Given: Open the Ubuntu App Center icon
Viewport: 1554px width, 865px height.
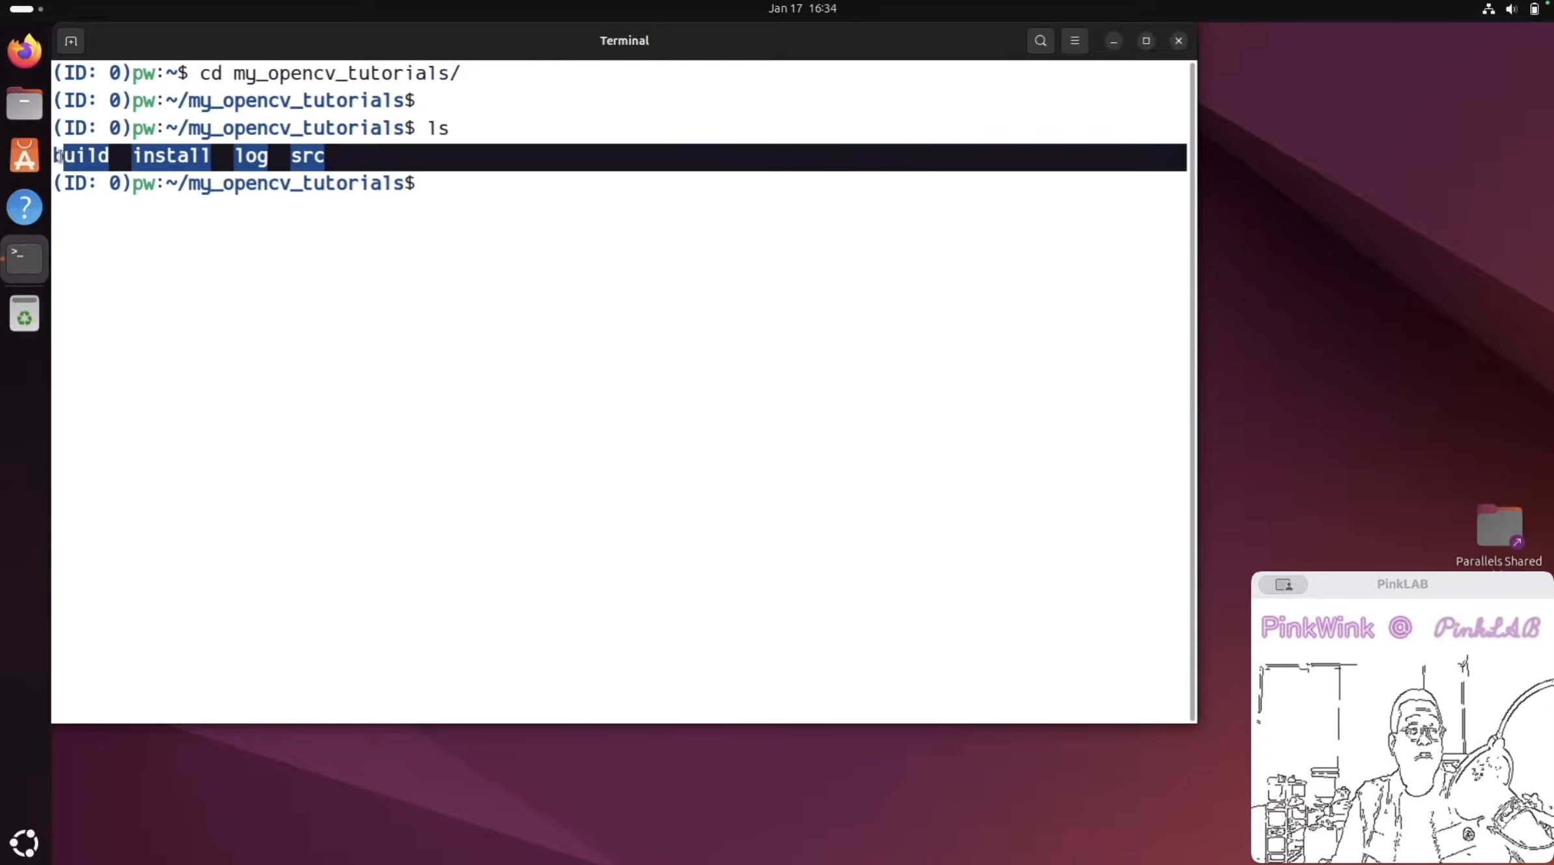Looking at the screenshot, I should (x=25, y=156).
